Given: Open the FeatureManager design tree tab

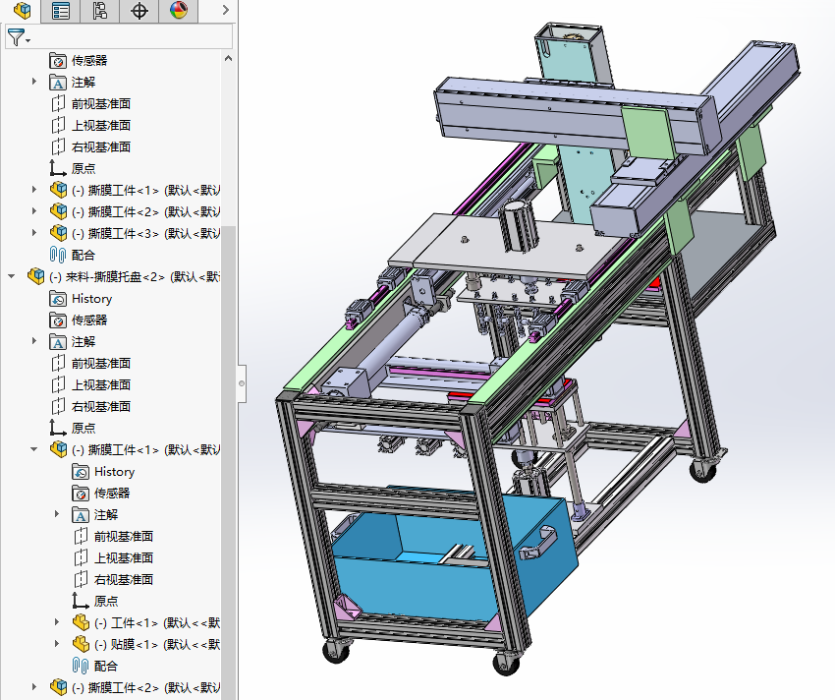Looking at the screenshot, I should pos(22,11).
